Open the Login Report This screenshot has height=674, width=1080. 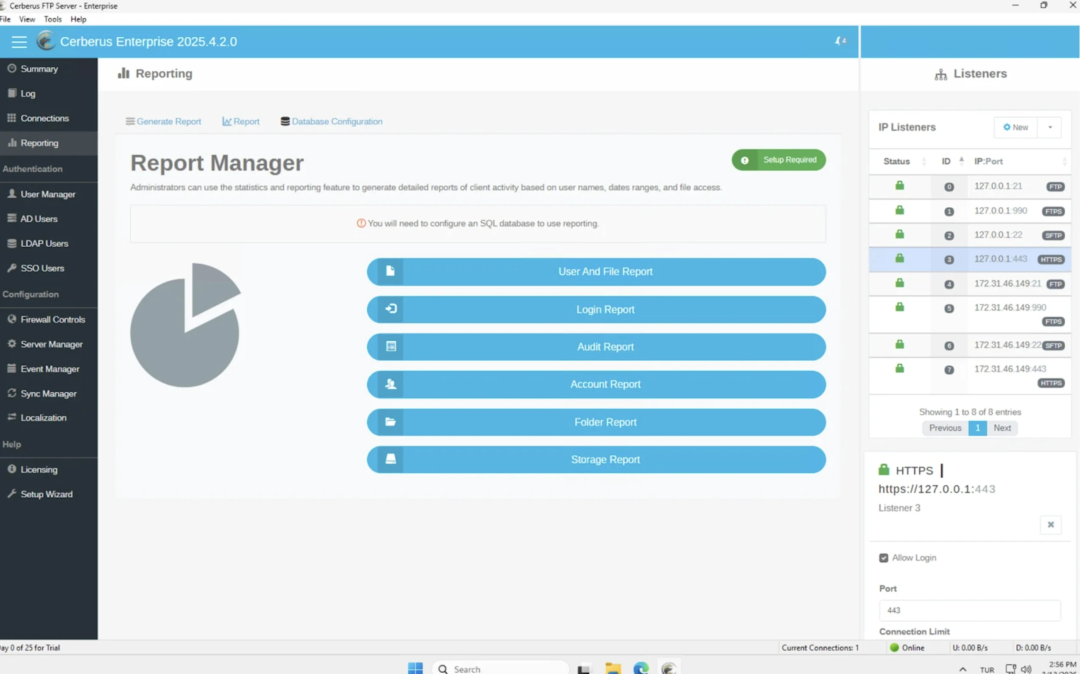point(596,310)
